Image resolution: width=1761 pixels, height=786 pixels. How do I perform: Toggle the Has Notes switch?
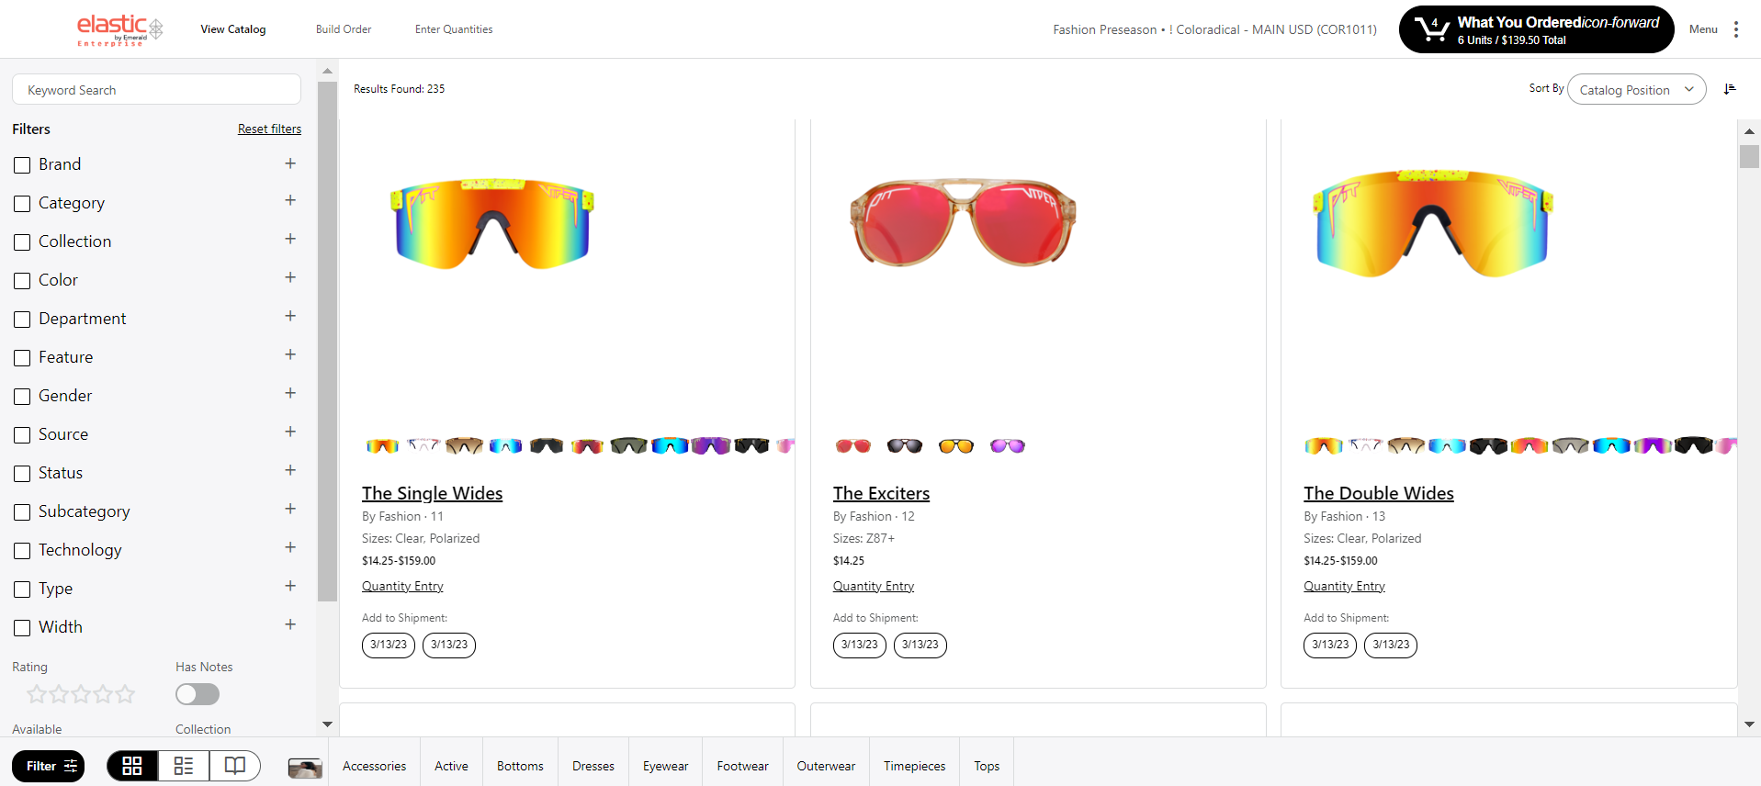click(198, 694)
